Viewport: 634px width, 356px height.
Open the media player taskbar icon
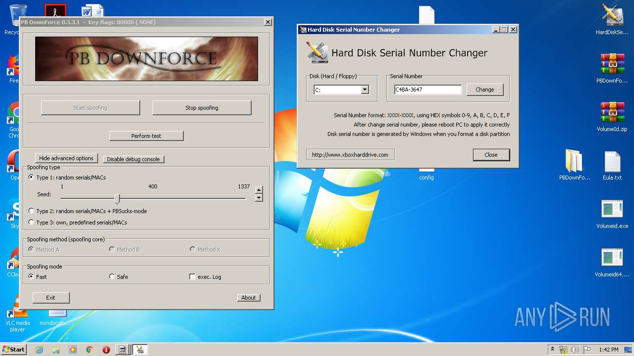tap(73, 350)
